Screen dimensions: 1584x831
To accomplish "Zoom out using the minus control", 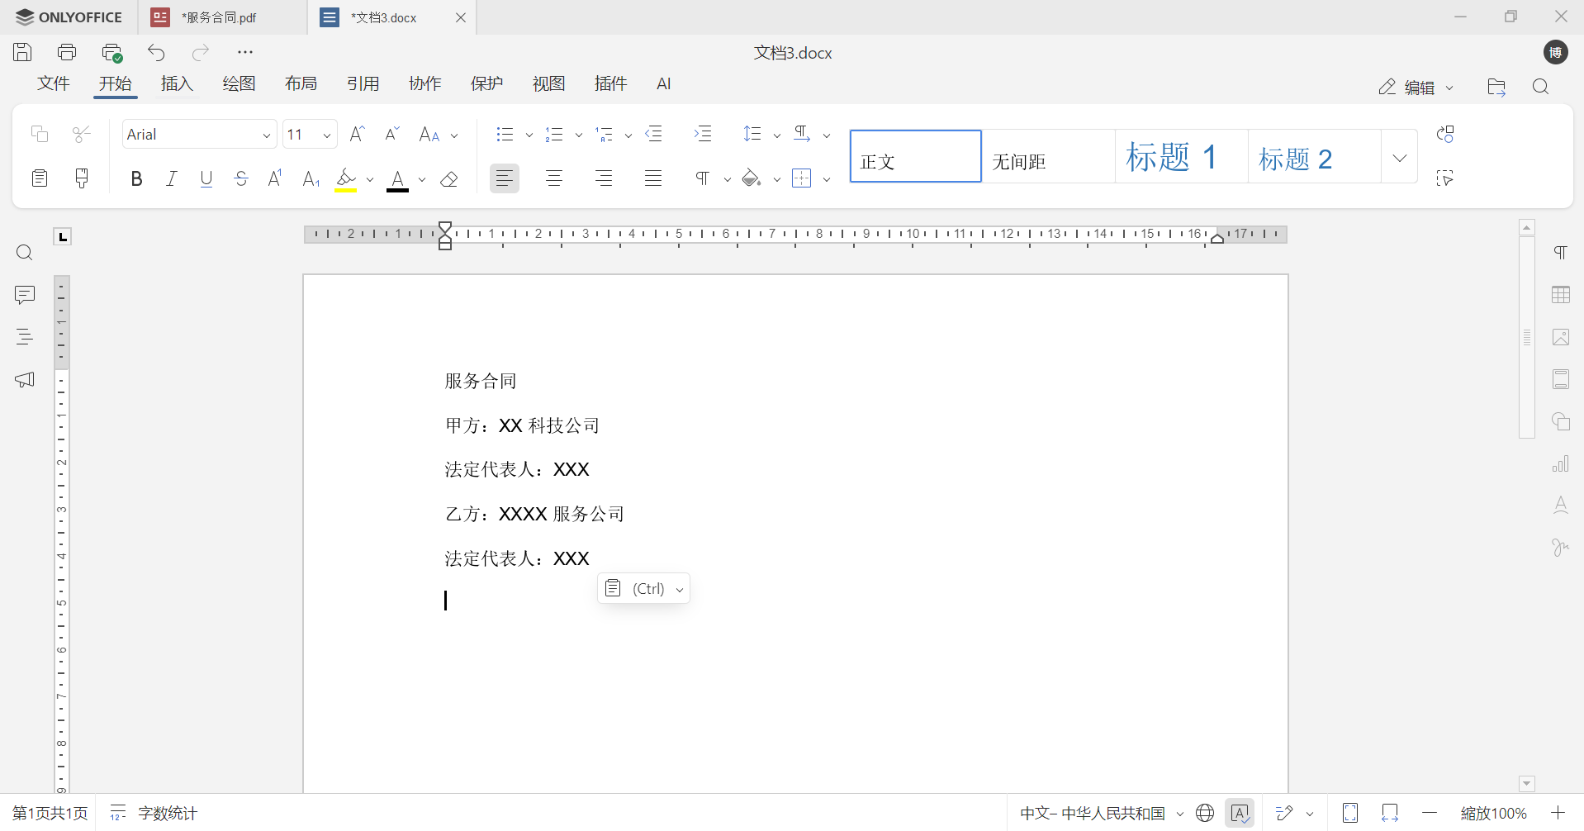I will (x=1430, y=813).
